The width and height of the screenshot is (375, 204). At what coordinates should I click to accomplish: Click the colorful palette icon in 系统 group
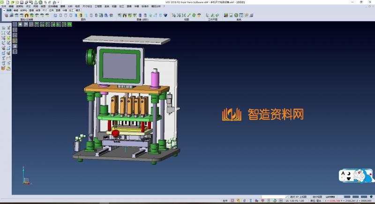(x=225, y=15)
